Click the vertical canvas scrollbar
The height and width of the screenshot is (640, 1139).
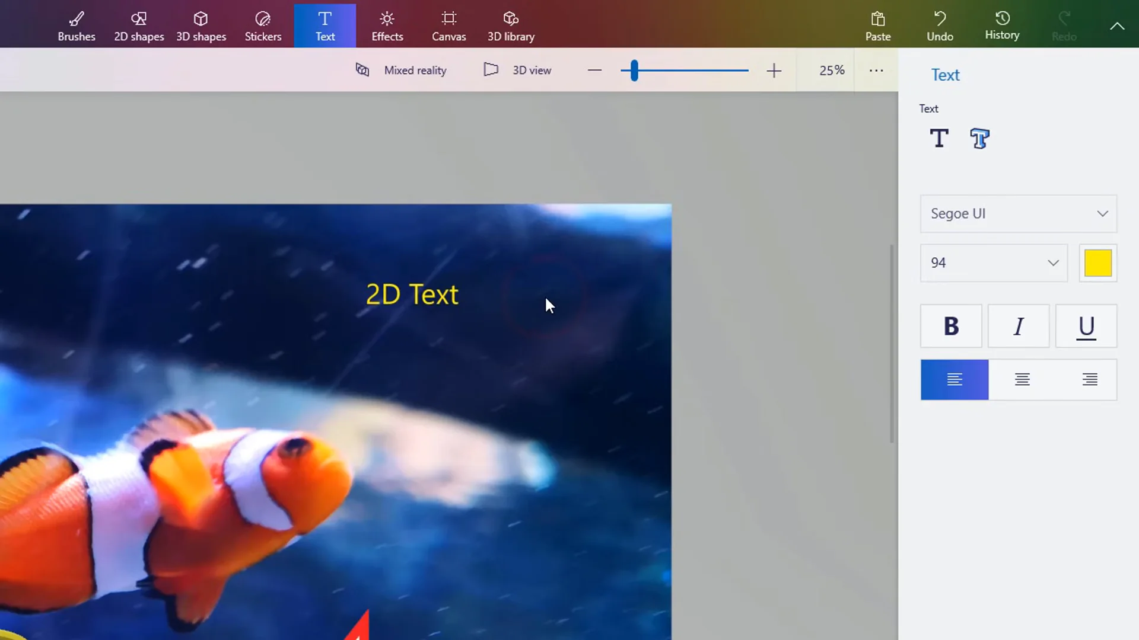pos(892,344)
